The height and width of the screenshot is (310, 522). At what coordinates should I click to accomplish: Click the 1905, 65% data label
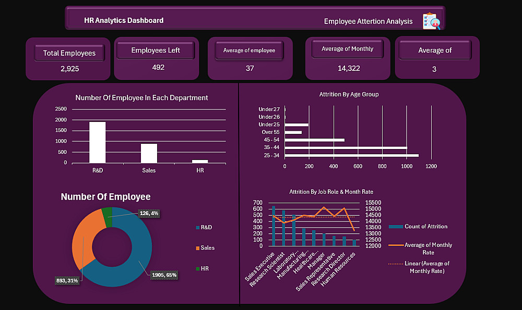[164, 275]
